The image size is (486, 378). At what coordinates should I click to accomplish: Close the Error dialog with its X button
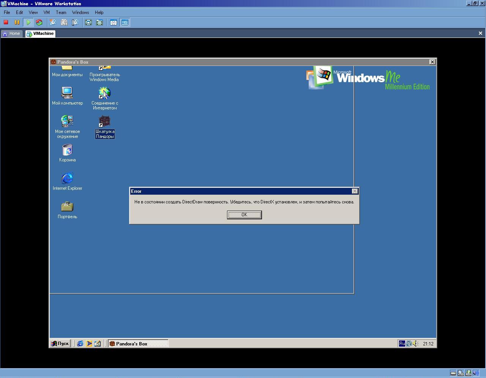tap(355, 191)
